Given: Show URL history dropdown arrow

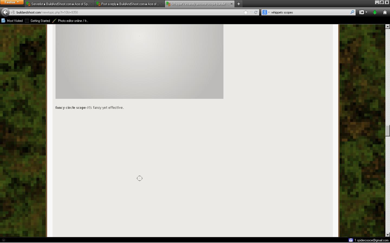Looking at the screenshot, I should click(251, 12).
